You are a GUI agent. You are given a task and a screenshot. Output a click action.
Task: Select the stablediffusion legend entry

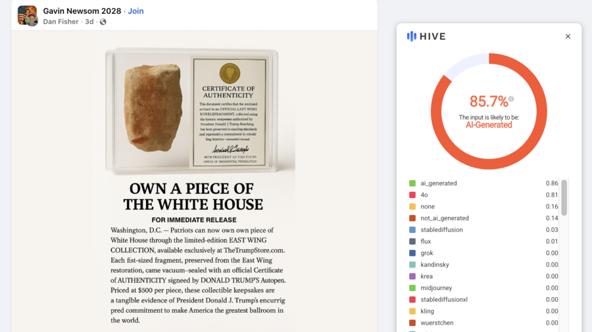[441, 230]
